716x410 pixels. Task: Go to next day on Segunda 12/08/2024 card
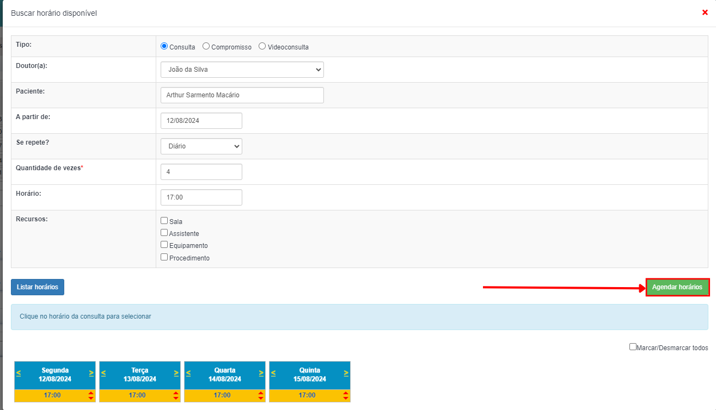click(x=91, y=373)
